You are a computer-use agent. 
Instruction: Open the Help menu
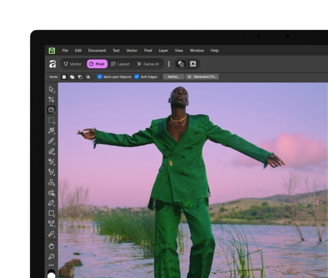[215, 51]
